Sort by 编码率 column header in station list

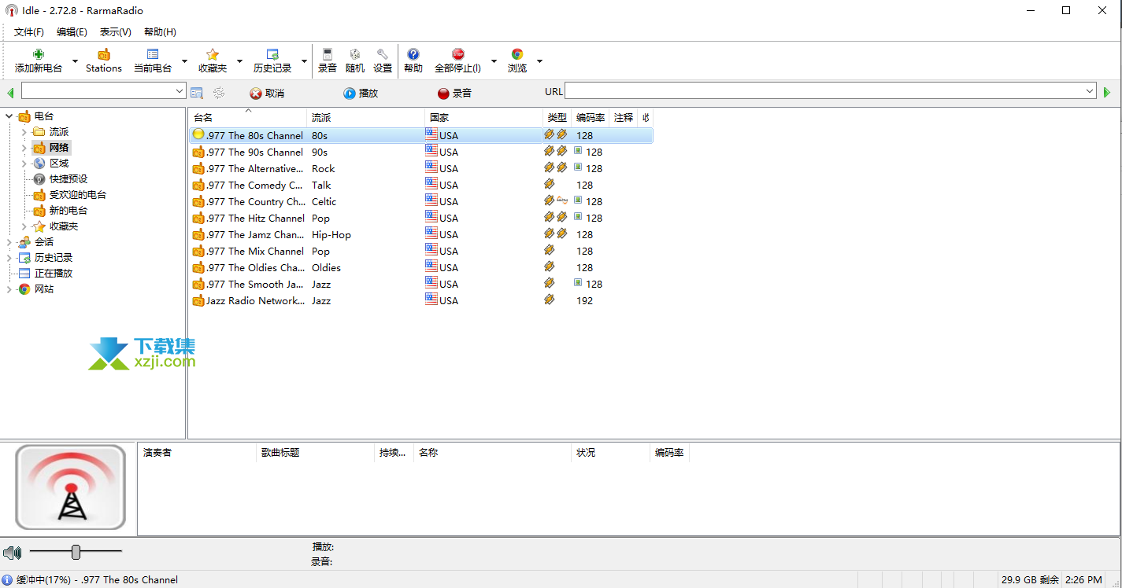tap(590, 117)
